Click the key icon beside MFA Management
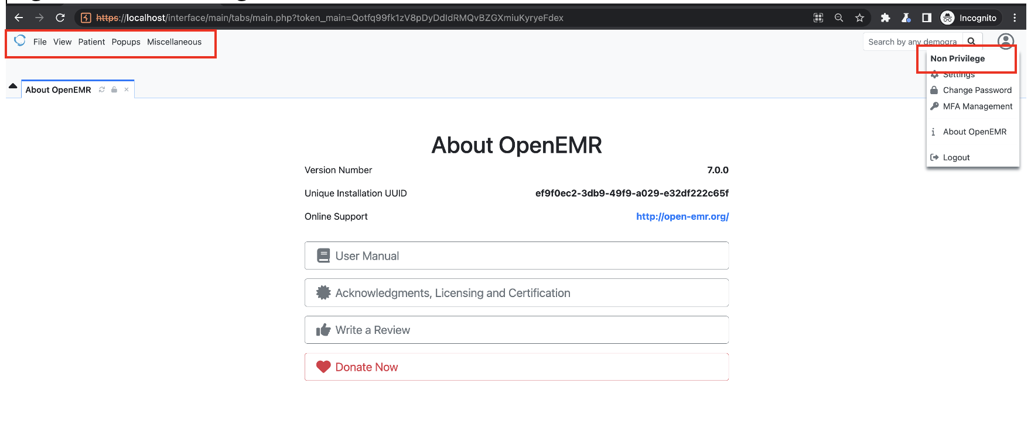The image size is (1031, 421). click(934, 106)
